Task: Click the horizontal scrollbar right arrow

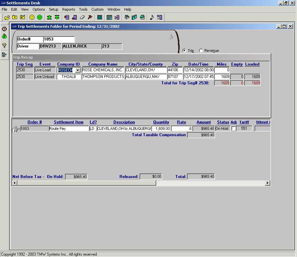Action: click(267, 183)
